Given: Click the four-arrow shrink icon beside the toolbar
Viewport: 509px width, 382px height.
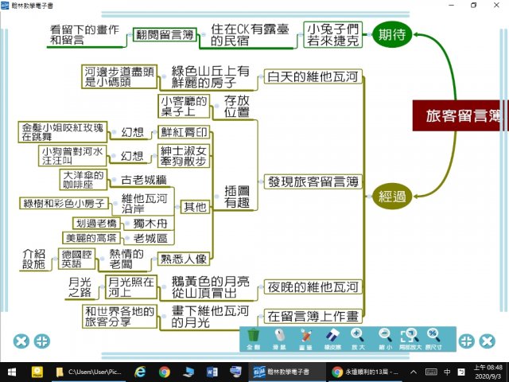Looking at the screenshot, I should (x=468, y=341).
